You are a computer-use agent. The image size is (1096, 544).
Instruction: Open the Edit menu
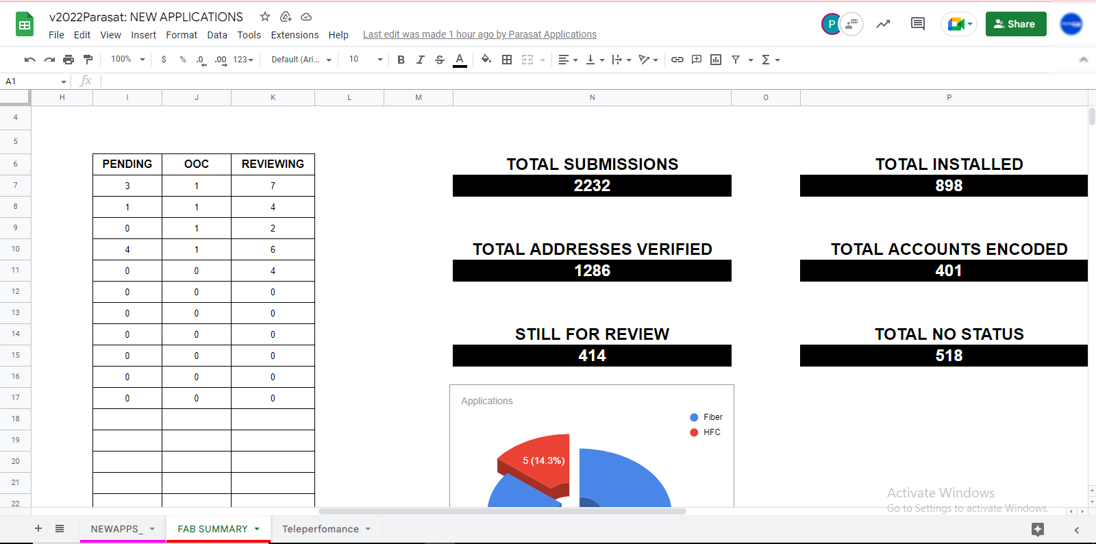(x=82, y=35)
